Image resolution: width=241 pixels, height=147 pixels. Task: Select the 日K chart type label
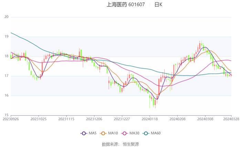point(158,5)
